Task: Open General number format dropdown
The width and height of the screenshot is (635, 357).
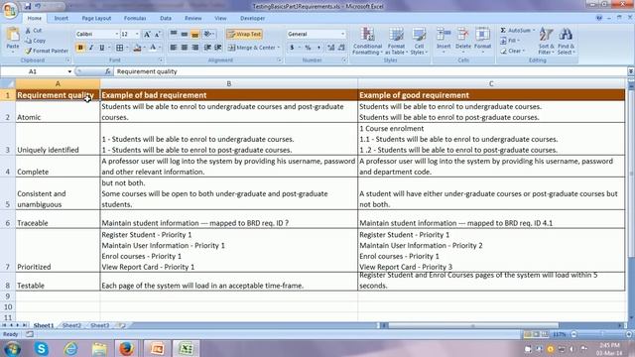Action: click(x=343, y=35)
